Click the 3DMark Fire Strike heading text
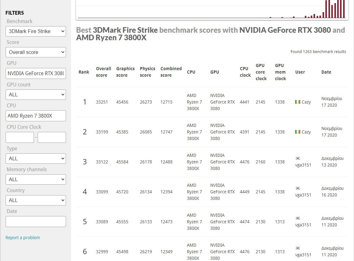This screenshot has width=354, height=261. click(x=125, y=30)
